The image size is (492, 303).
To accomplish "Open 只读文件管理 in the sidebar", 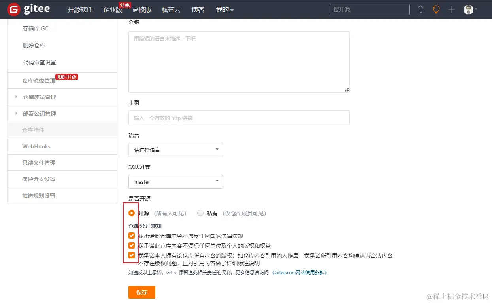I will pyautogui.click(x=39, y=163).
